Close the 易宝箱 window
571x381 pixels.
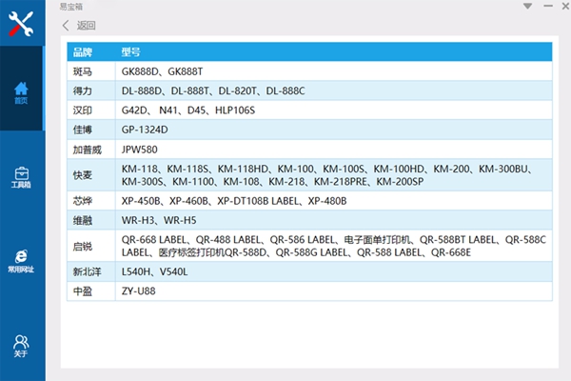pyautogui.click(x=566, y=7)
